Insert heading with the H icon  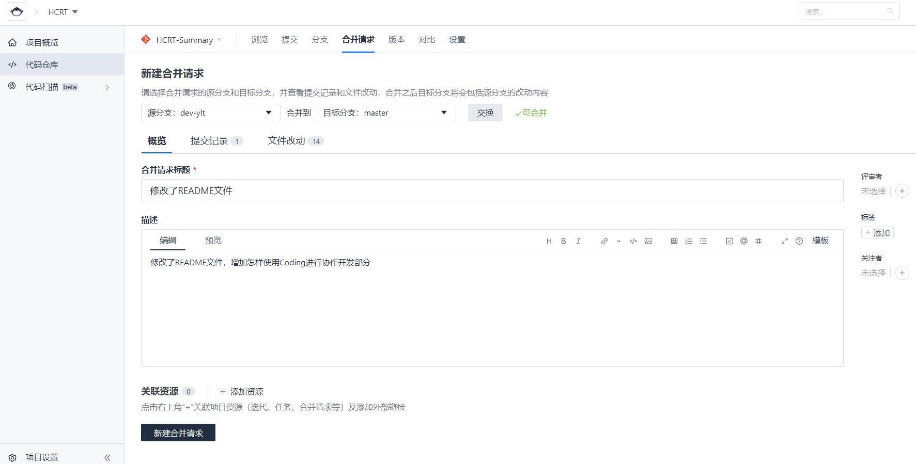549,241
